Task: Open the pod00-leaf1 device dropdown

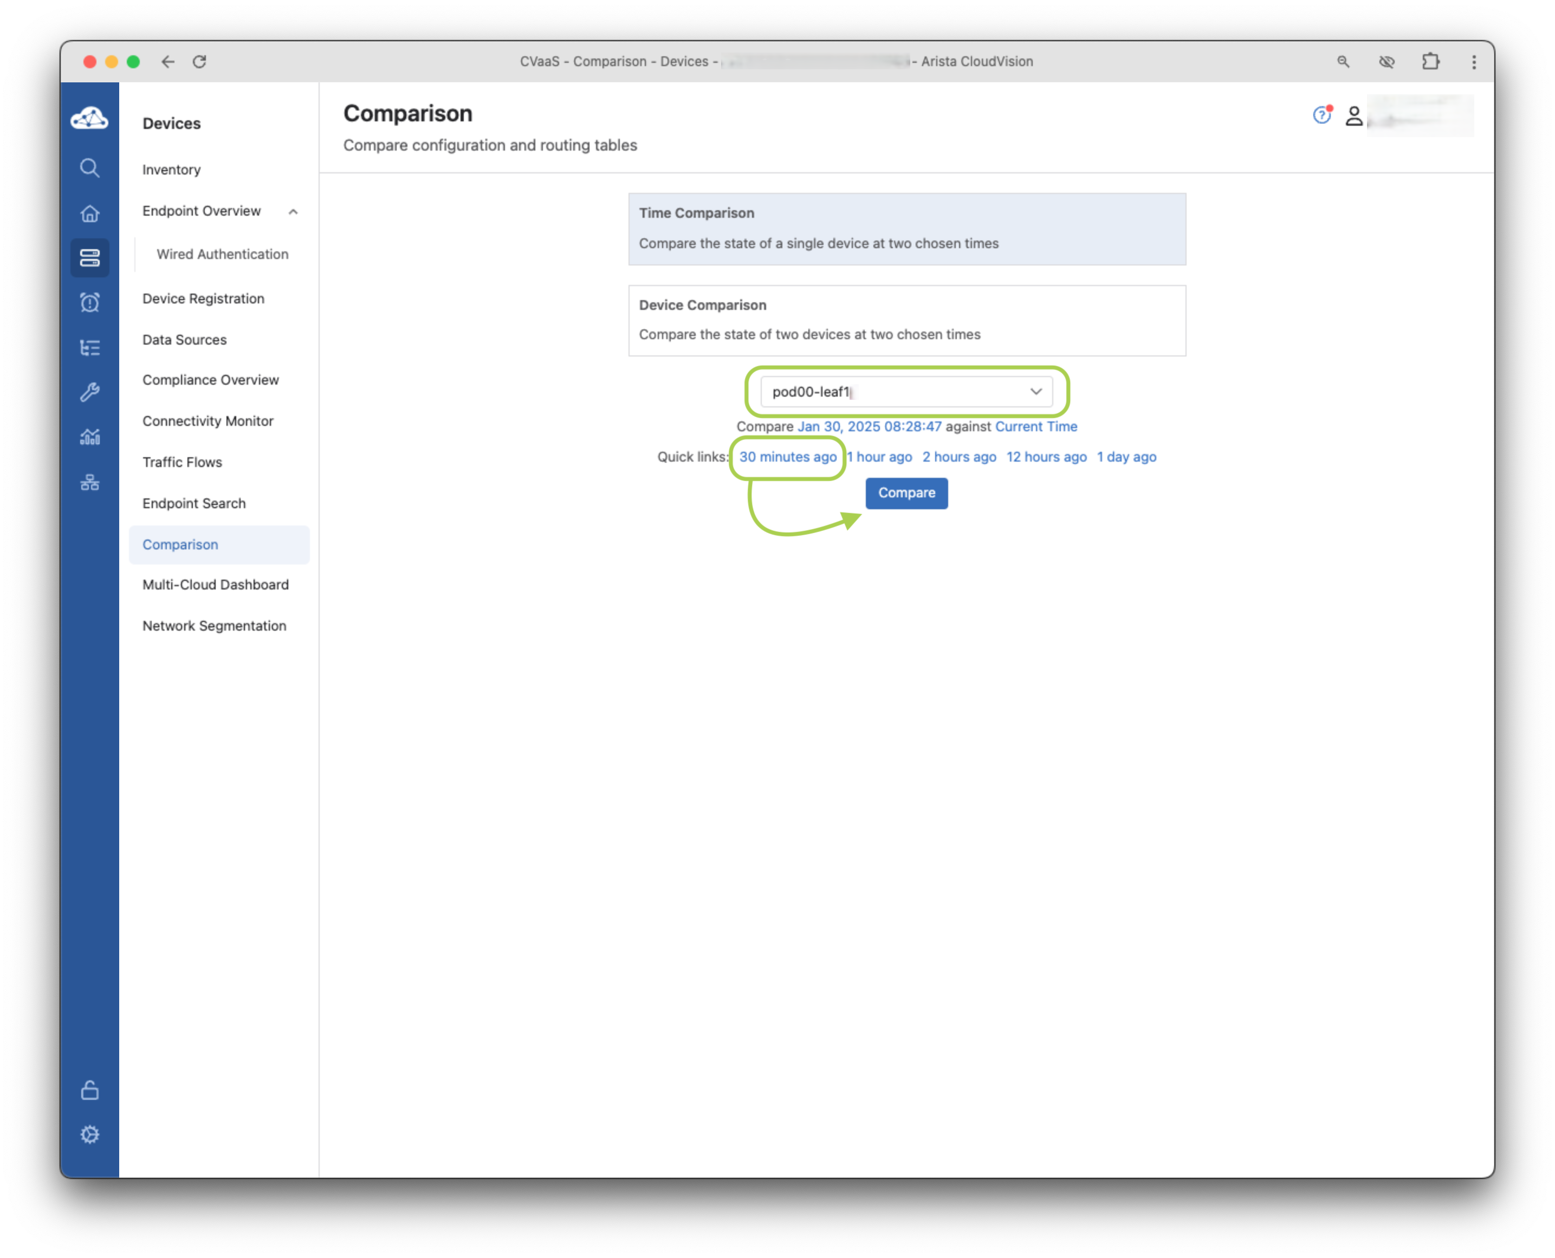Action: pyautogui.click(x=906, y=391)
